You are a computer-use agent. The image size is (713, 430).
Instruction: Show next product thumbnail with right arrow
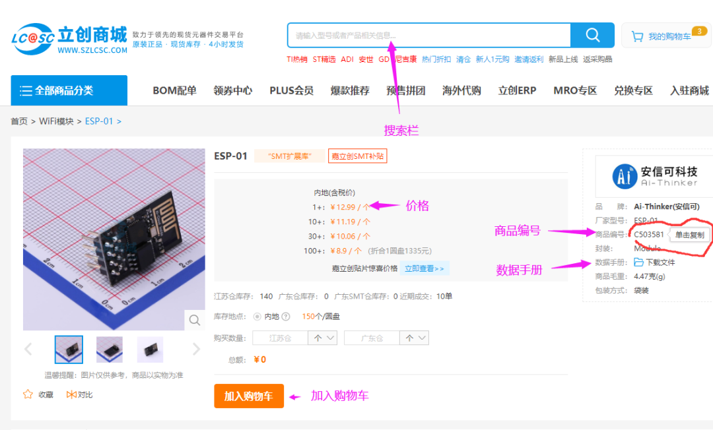coord(196,349)
